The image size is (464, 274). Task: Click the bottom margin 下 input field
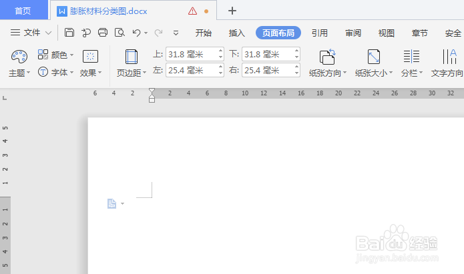[268, 54]
